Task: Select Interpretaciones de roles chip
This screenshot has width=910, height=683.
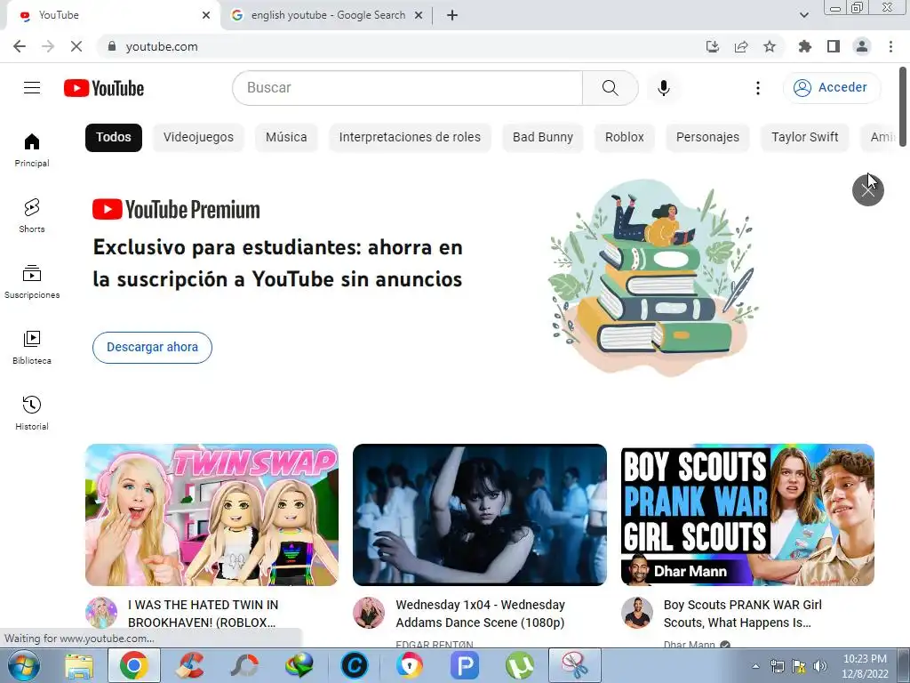Action: 410,138
